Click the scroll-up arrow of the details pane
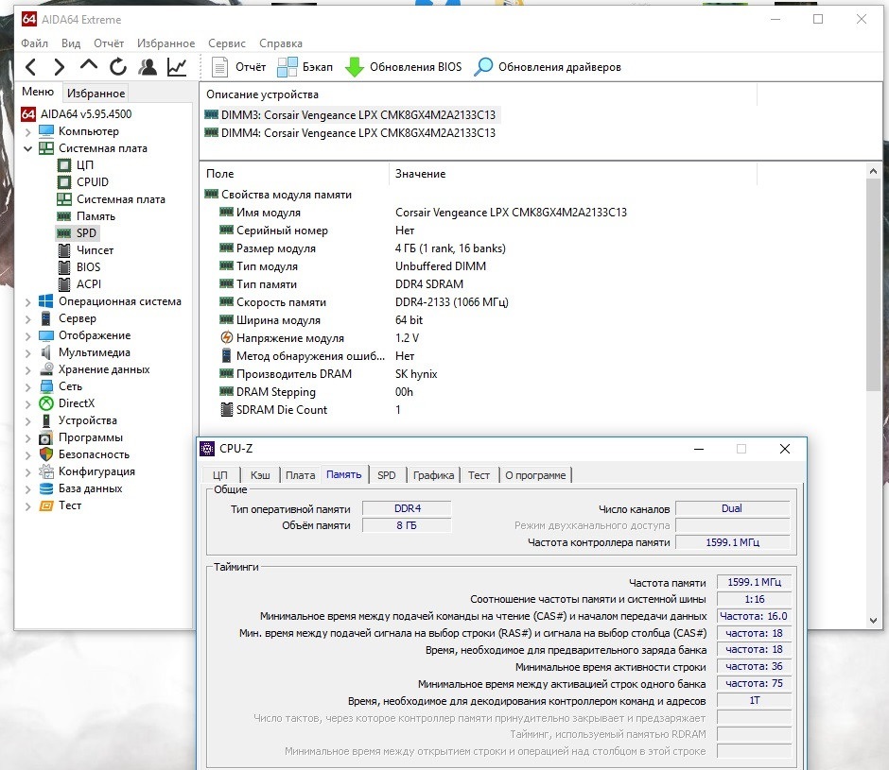This screenshot has height=770, width=889. coord(873,171)
